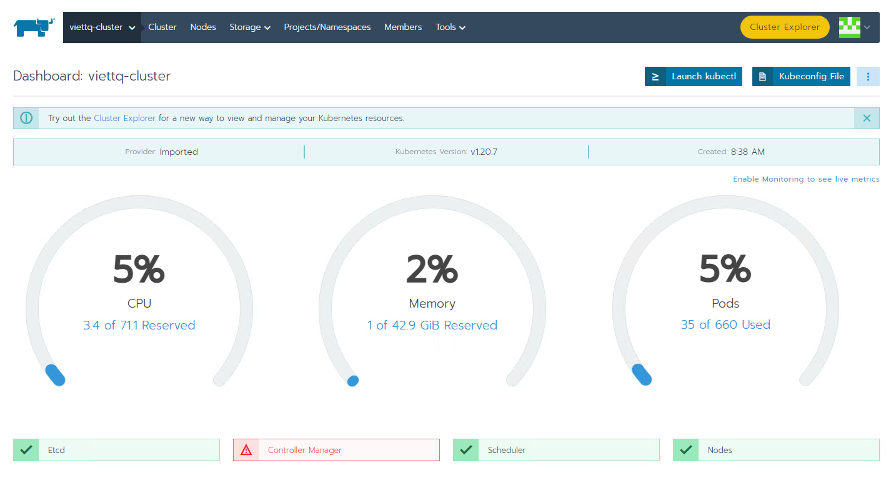Image resolution: width=891 pixels, height=478 pixels.
Task: Click the yellow Cluster Explorer button
Action: pyautogui.click(x=785, y=27)
